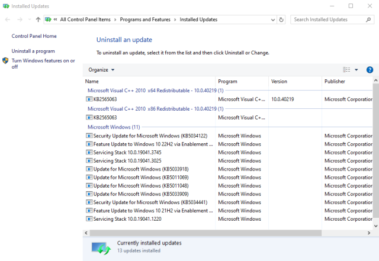
Task: Click the horizontal scrollbar left arrow
Action: [x=86, y=233]
